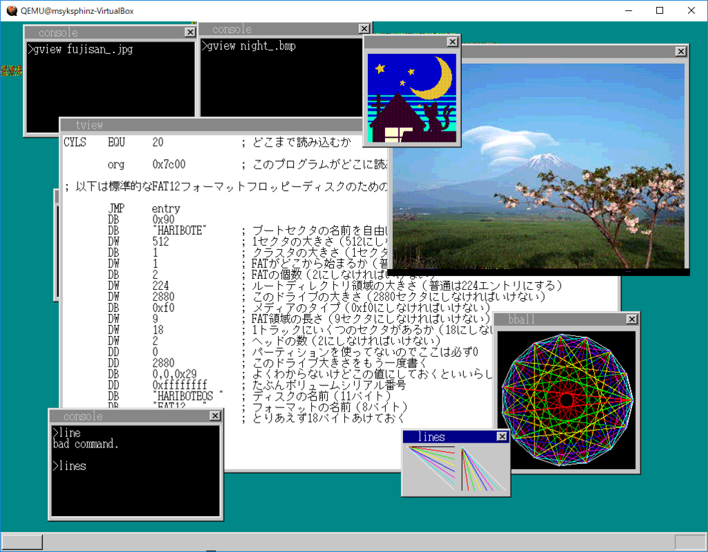Close the bball window
The image size is (708, 552).
(x=632, y=320)
